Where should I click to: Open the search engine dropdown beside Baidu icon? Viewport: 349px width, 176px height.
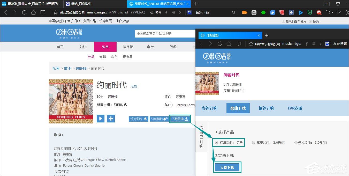pyautogui.click(x=192, y=12)
